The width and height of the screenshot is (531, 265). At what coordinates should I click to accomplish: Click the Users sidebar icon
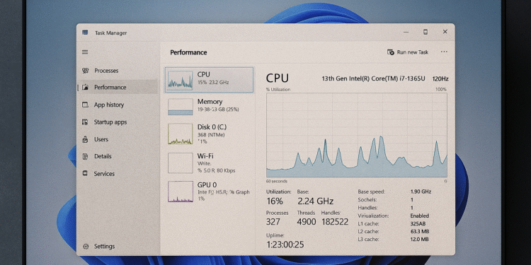pyautogui.click(x=86, y=139)
